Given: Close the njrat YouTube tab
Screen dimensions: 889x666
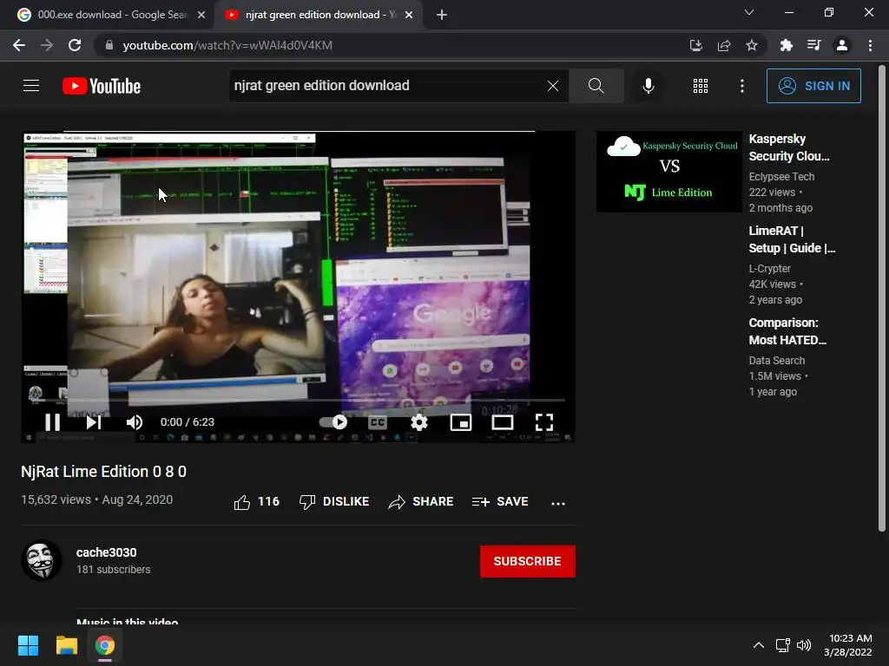Looking at the screenshot, I should [409, 15].
